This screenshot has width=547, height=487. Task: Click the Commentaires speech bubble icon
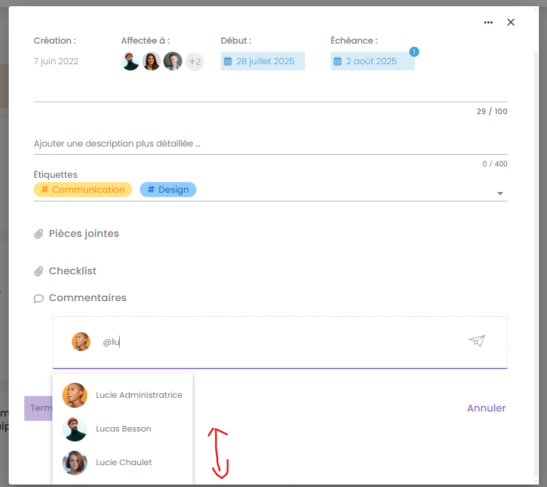[x=39, y=298]
